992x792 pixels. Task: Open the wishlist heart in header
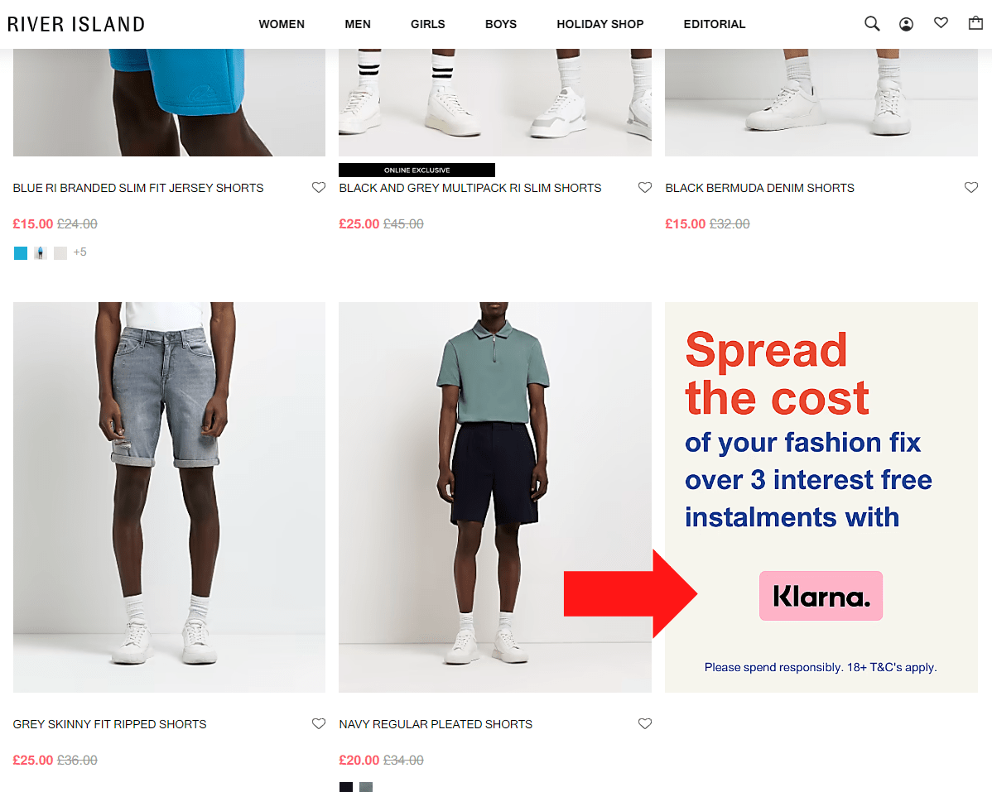click(941, 22)
